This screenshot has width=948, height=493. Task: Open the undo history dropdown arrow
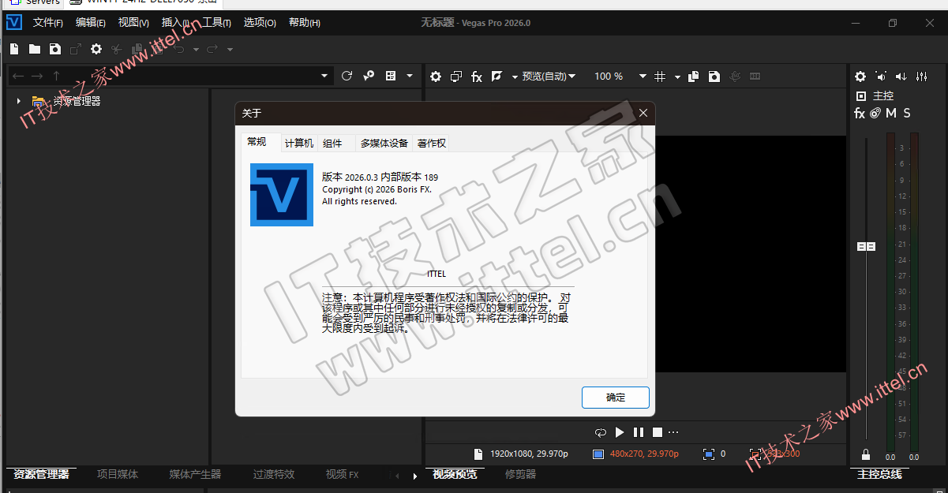(196, 50)
